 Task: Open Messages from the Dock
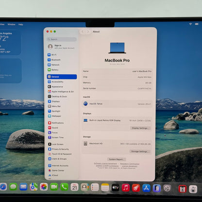coord(13,187)
